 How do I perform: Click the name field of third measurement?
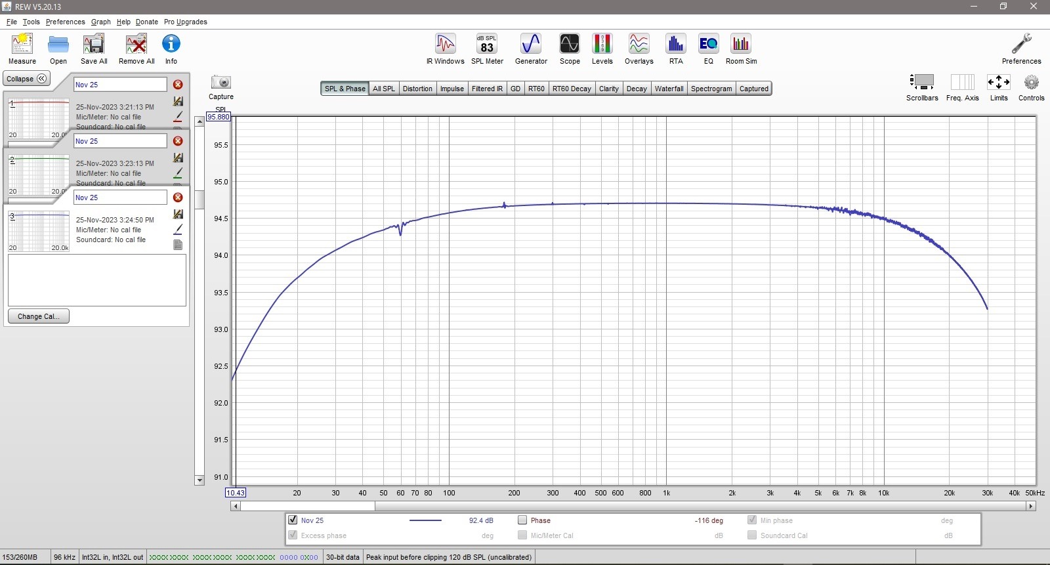pyautogui.click(x=120, y=197)
